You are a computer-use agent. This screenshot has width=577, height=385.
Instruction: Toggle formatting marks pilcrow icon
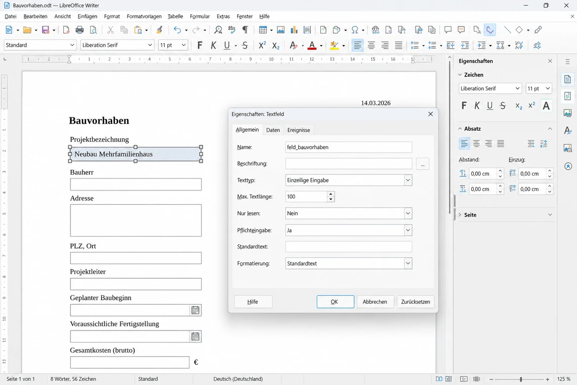245,30
